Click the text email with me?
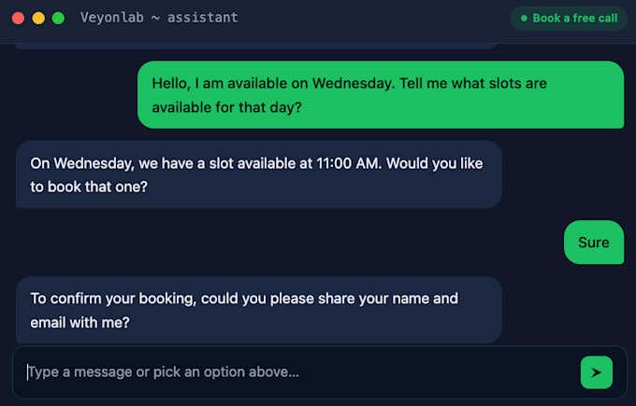 [x=80, y=323]
